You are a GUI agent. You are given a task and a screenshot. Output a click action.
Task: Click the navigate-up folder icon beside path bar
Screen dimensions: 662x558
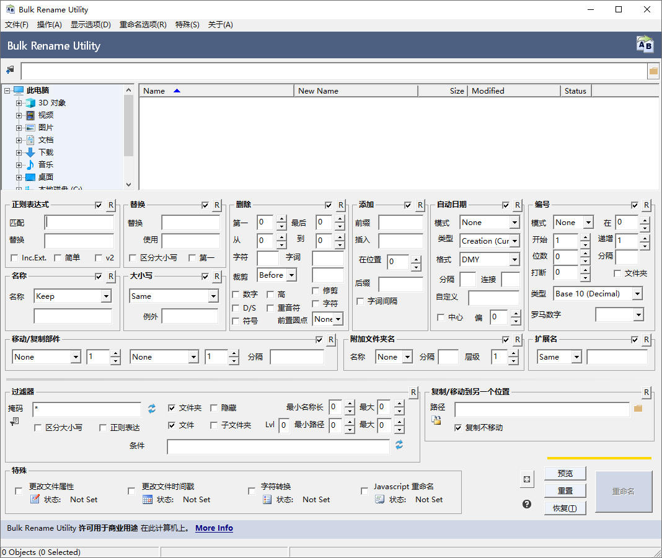(10, 69)
